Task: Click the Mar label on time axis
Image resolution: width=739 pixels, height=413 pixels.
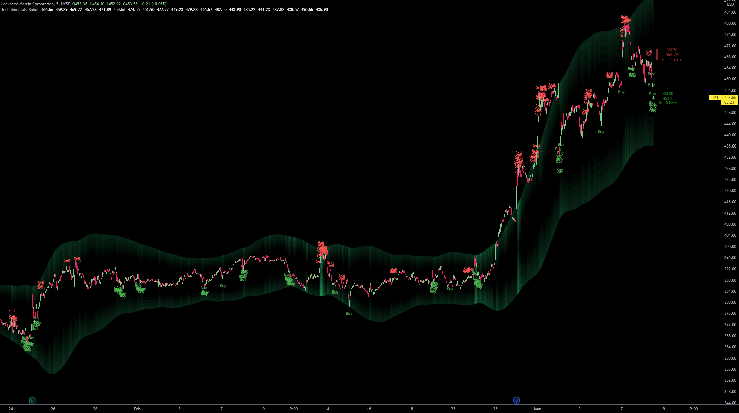Action: tap(537, 409)
